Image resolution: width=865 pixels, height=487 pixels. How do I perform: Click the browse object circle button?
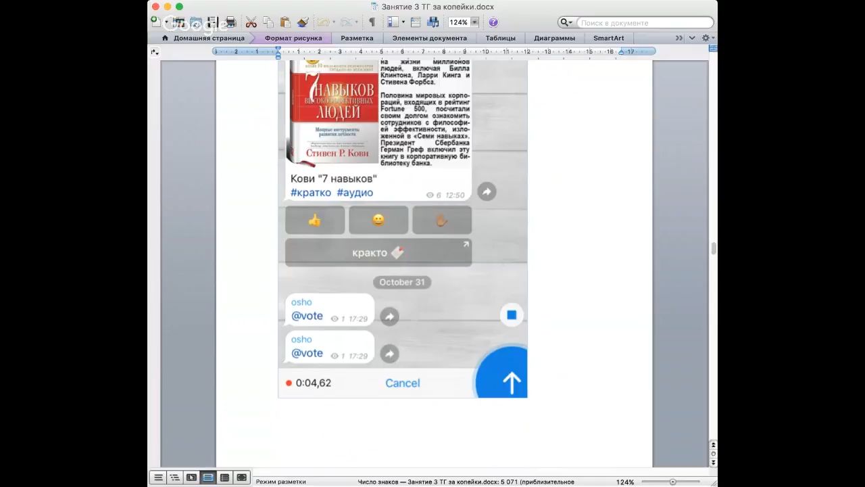(713, 454)
